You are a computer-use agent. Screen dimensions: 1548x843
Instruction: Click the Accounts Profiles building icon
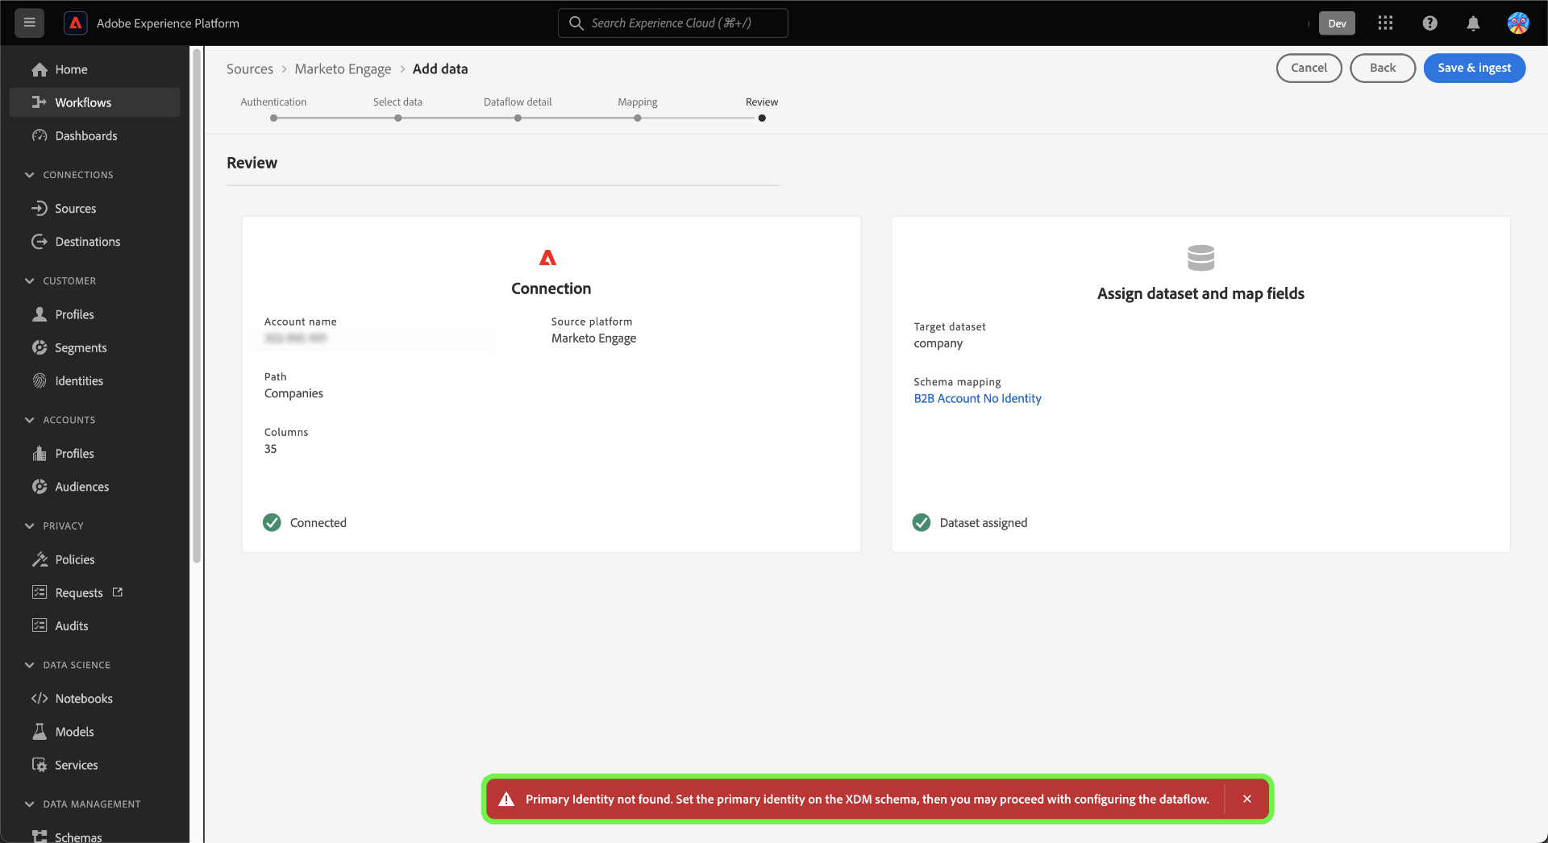[x=40, y=454]
